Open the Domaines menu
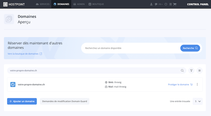The image size is (211, 116). click(x=61, y=4)
